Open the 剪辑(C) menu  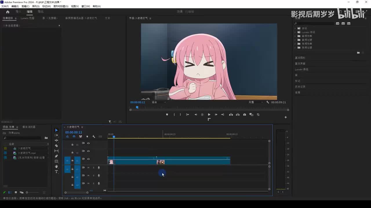(x=26, y=6)
